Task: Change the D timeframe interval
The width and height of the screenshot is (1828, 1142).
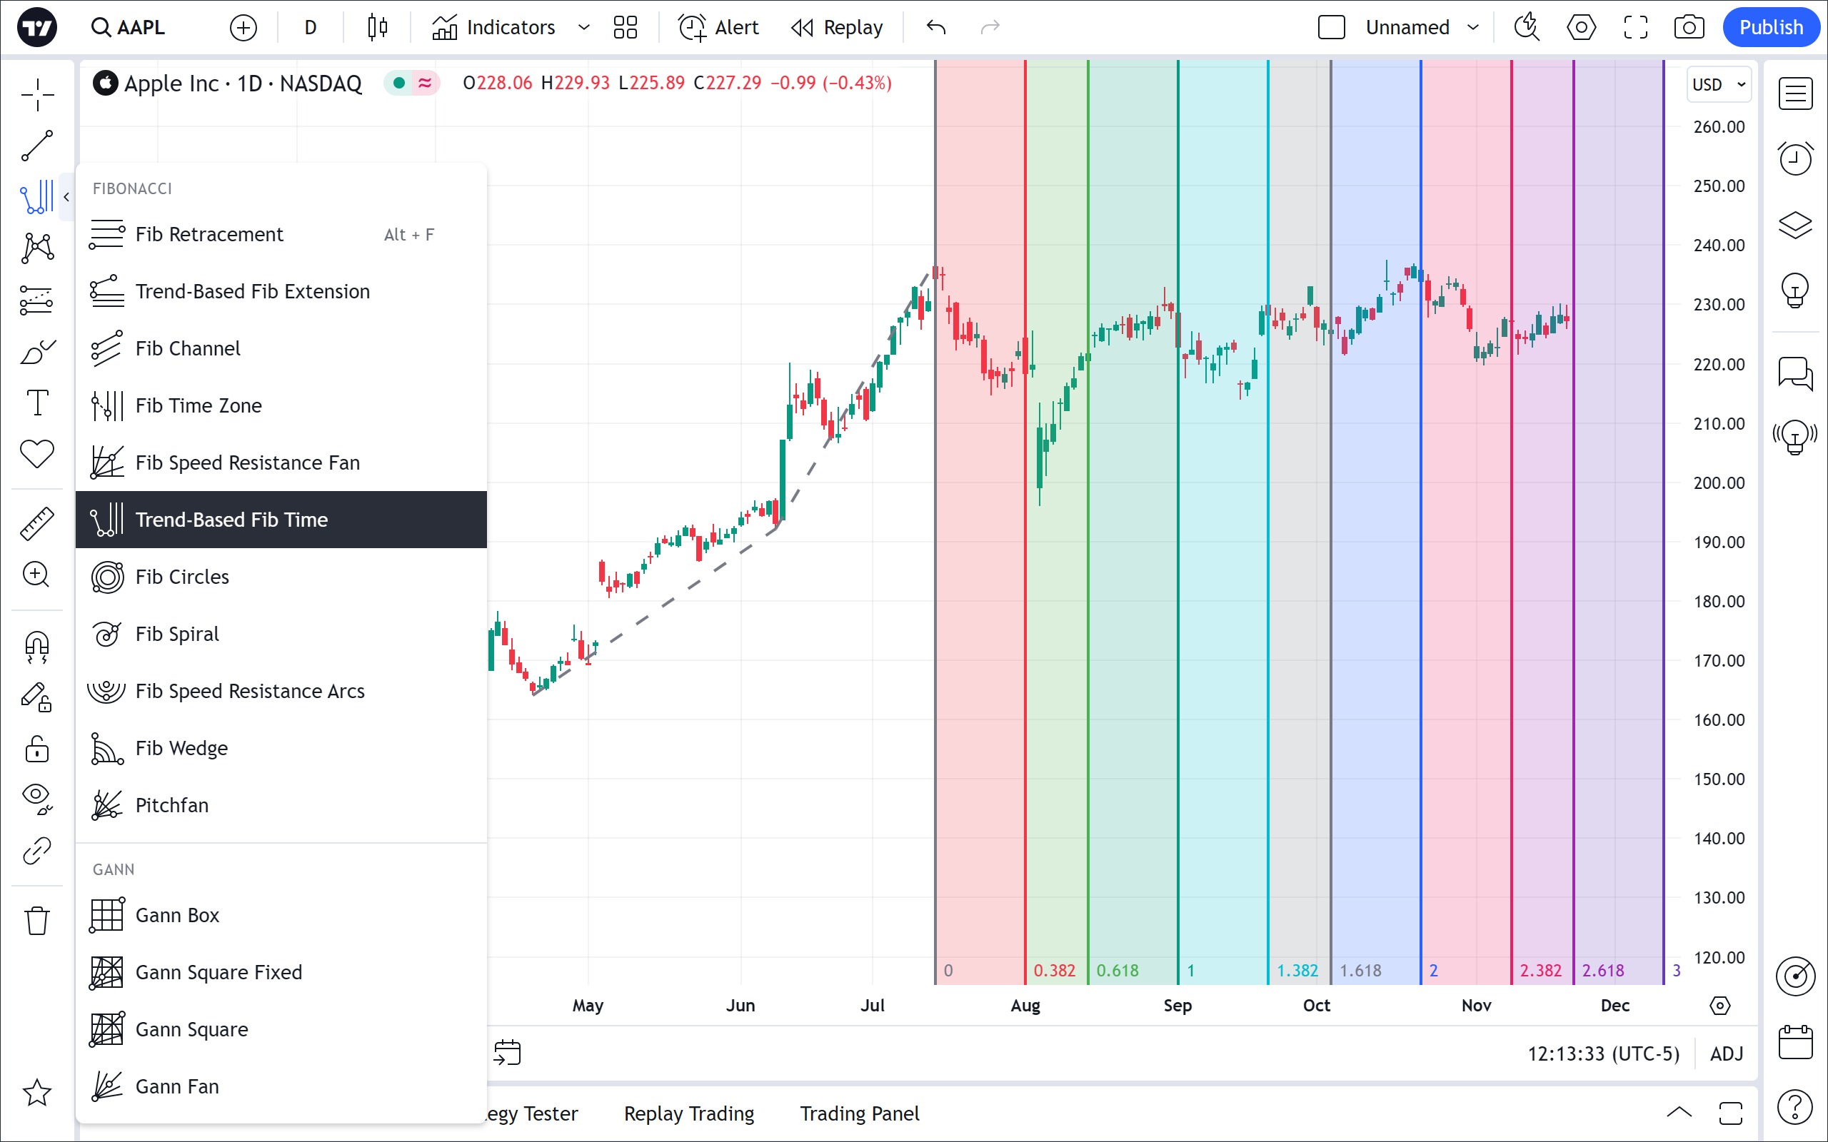Action: point(311,28)
